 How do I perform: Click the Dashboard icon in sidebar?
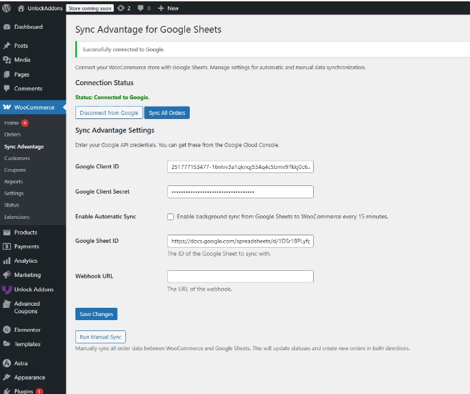pos(7,27)
